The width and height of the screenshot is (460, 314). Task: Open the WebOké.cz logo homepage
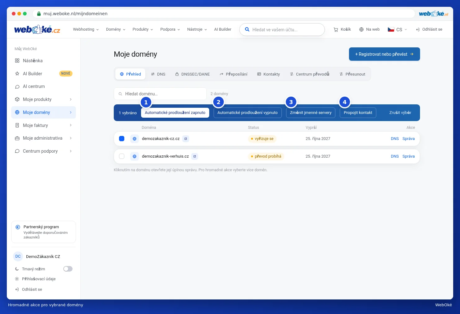[x=37, y=29]
